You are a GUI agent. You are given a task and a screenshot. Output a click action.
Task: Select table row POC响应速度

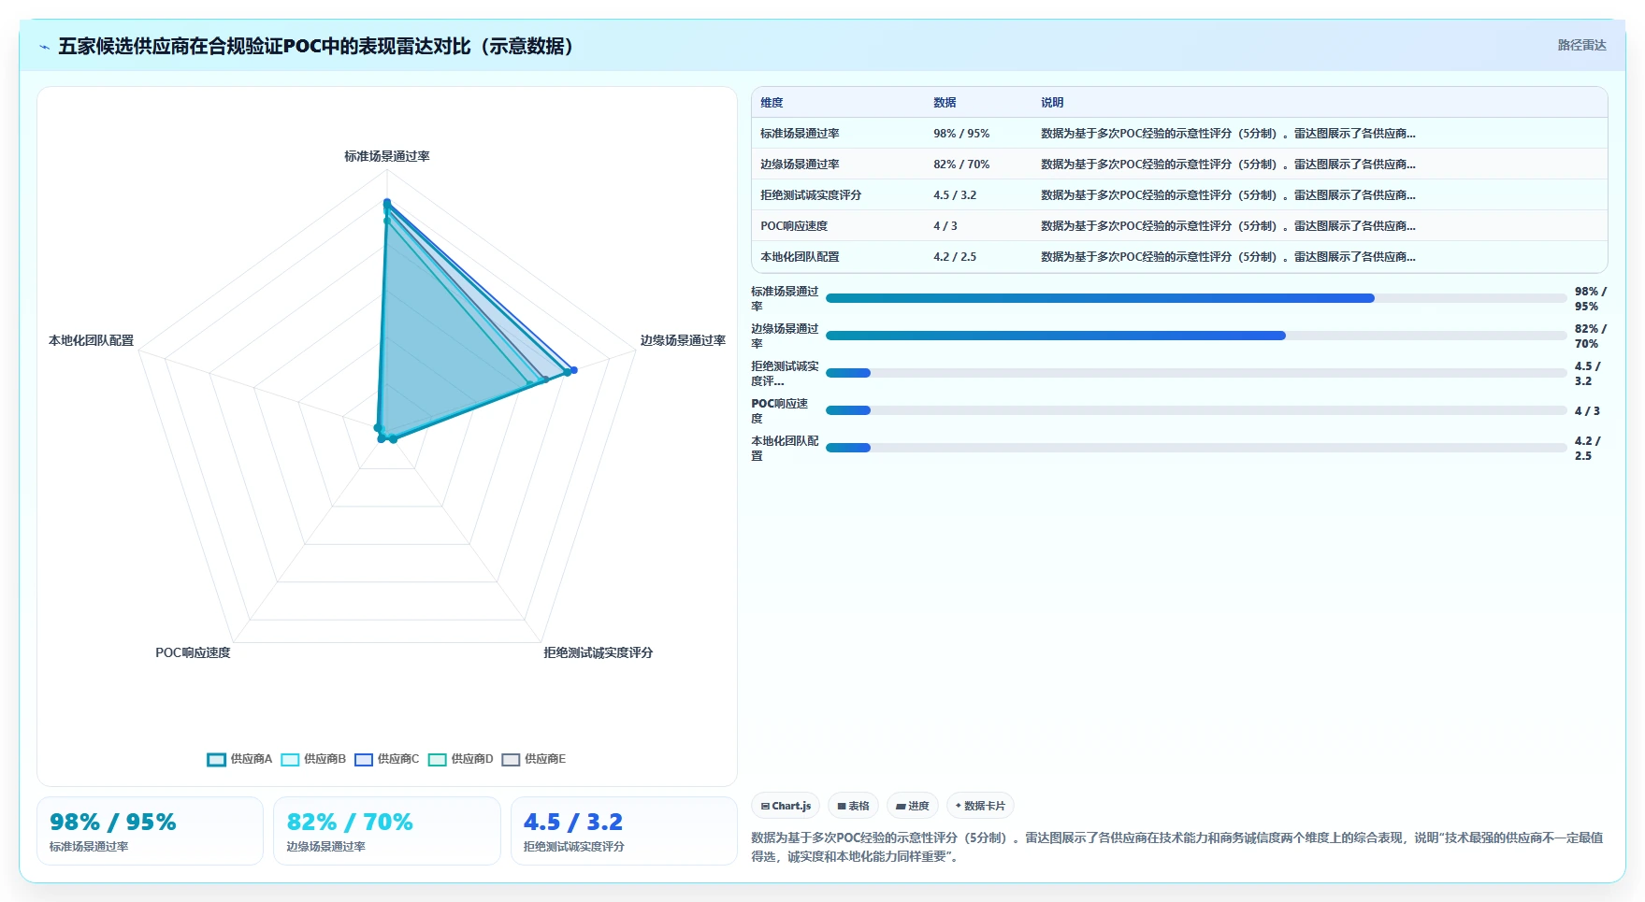point(1179,226)
